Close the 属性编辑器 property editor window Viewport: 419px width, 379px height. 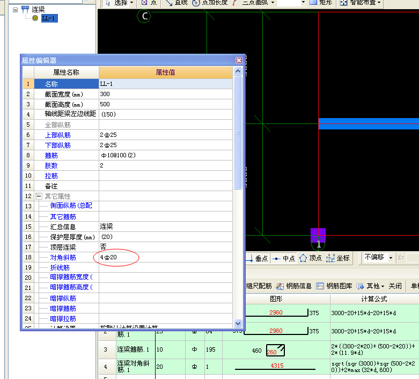click(x=239, y=61)
